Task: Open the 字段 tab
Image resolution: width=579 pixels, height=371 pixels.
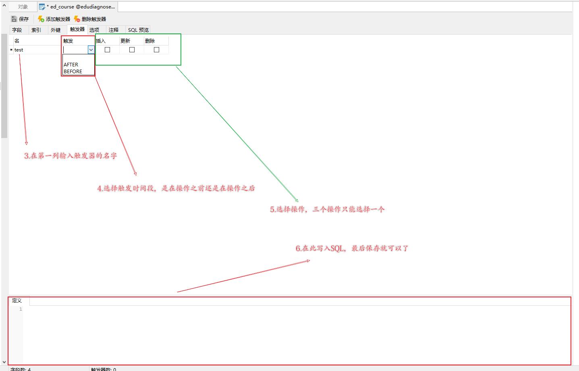Action: coord(17,30)
